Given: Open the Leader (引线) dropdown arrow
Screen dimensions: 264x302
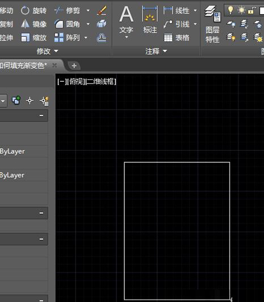Looking at the screenshot, I should 195,24.
